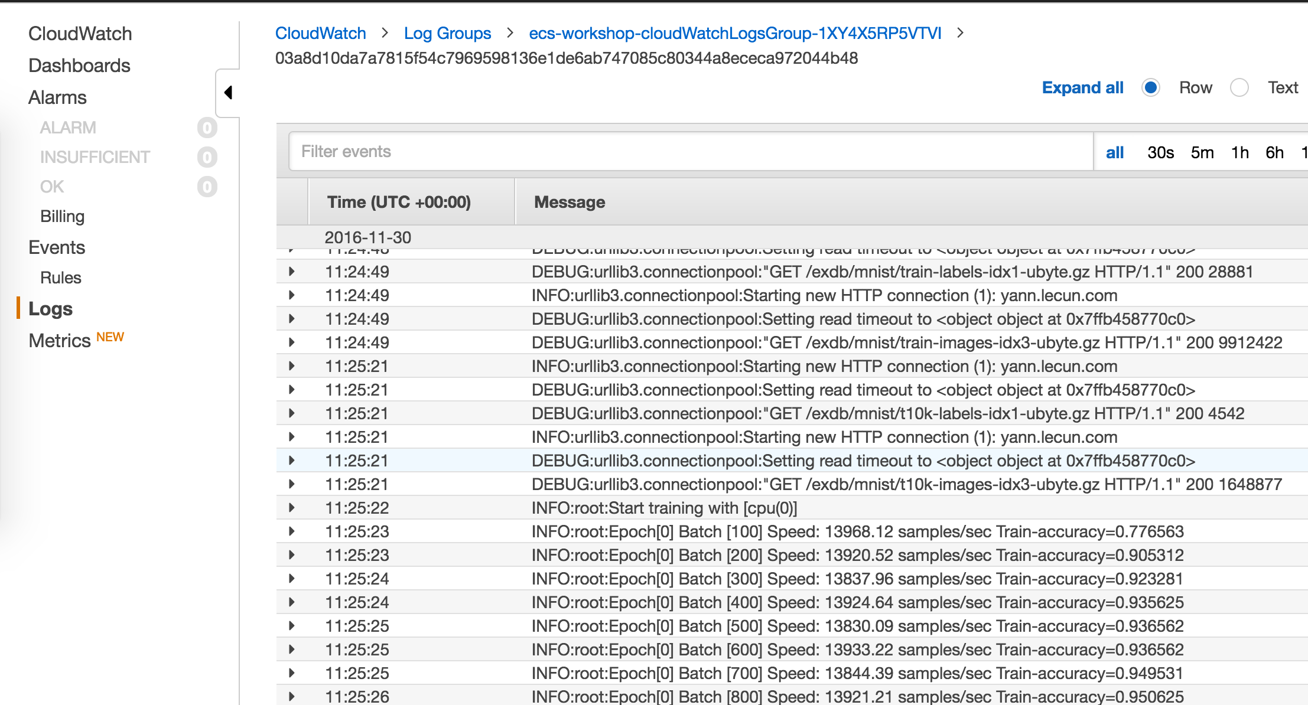Click the ALARM count badge
Screen dimensions: 1308x705
click(x=207, y=128)
